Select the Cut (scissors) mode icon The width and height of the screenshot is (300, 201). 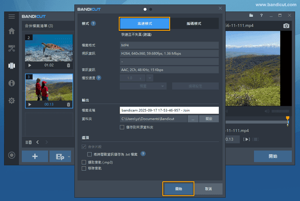12,48
